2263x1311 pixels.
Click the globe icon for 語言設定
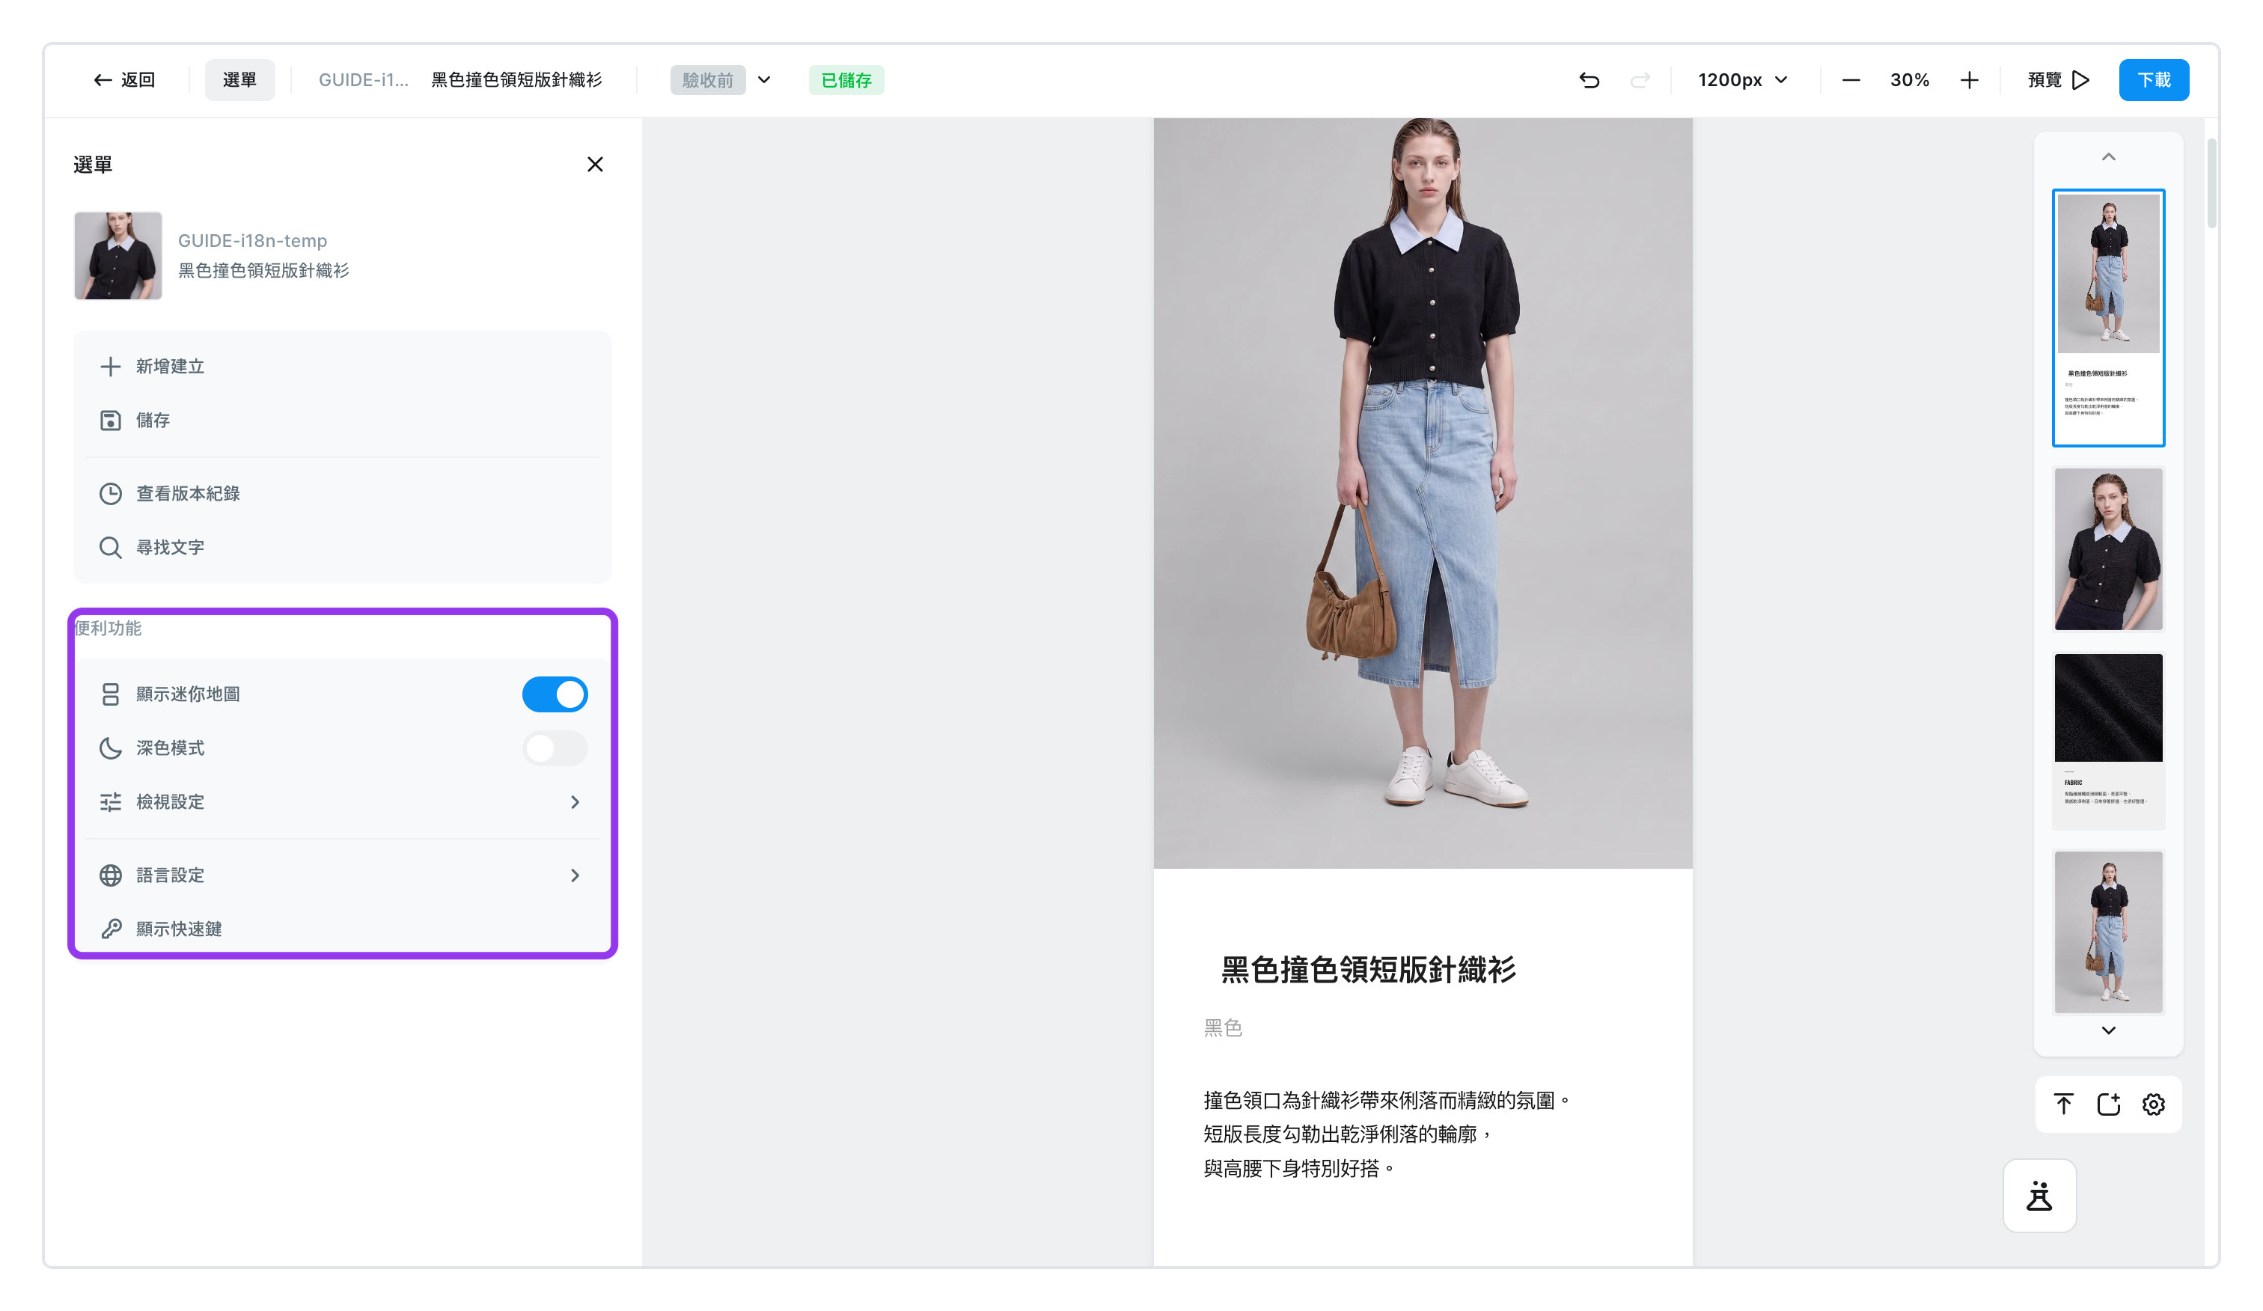(x=111, y=875)
